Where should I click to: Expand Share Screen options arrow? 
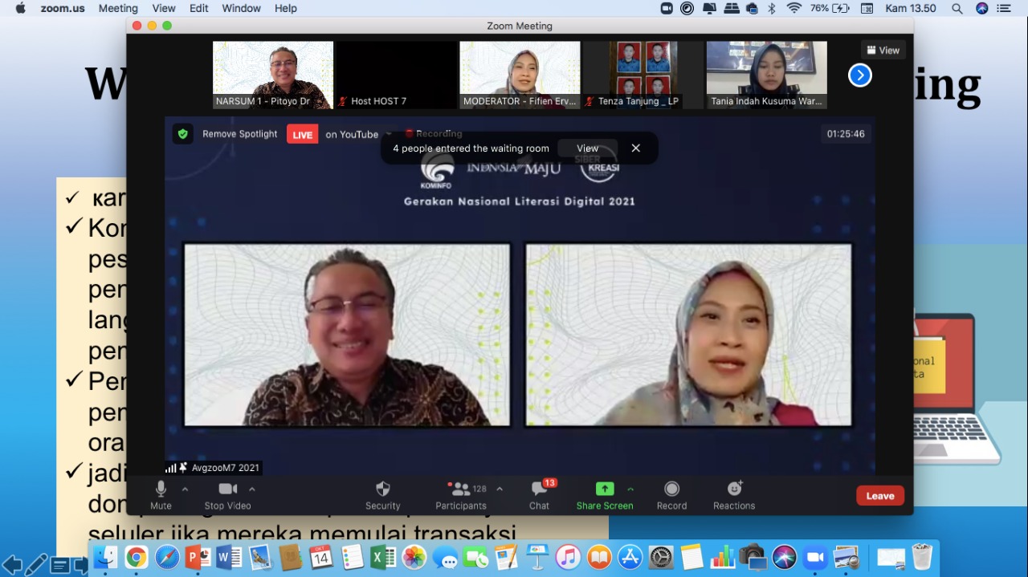point(630,489)
